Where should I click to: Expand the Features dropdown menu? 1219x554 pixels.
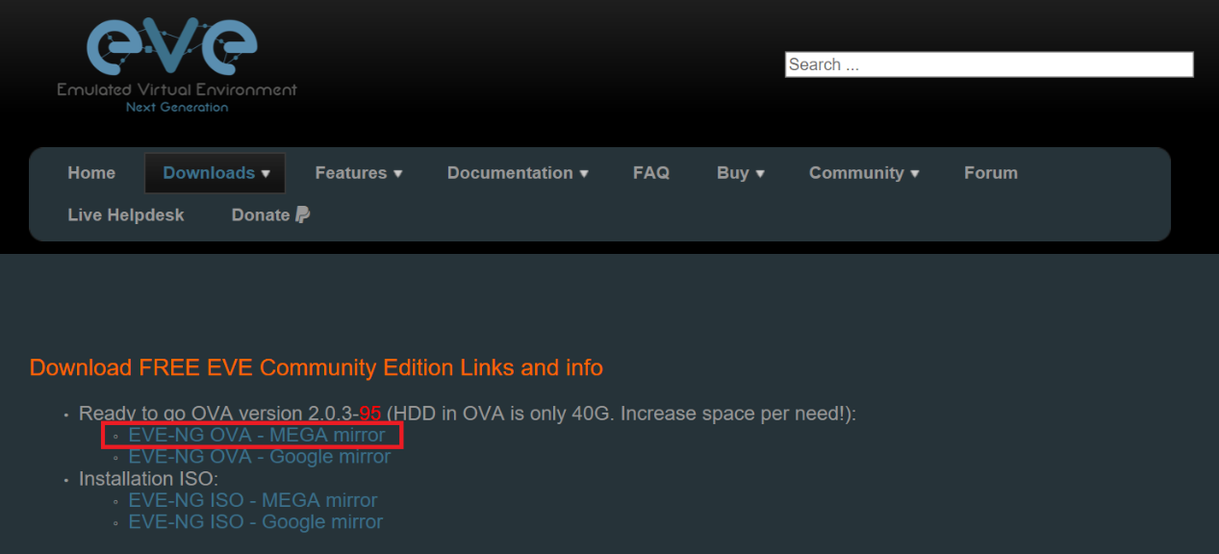pos(359,173)
